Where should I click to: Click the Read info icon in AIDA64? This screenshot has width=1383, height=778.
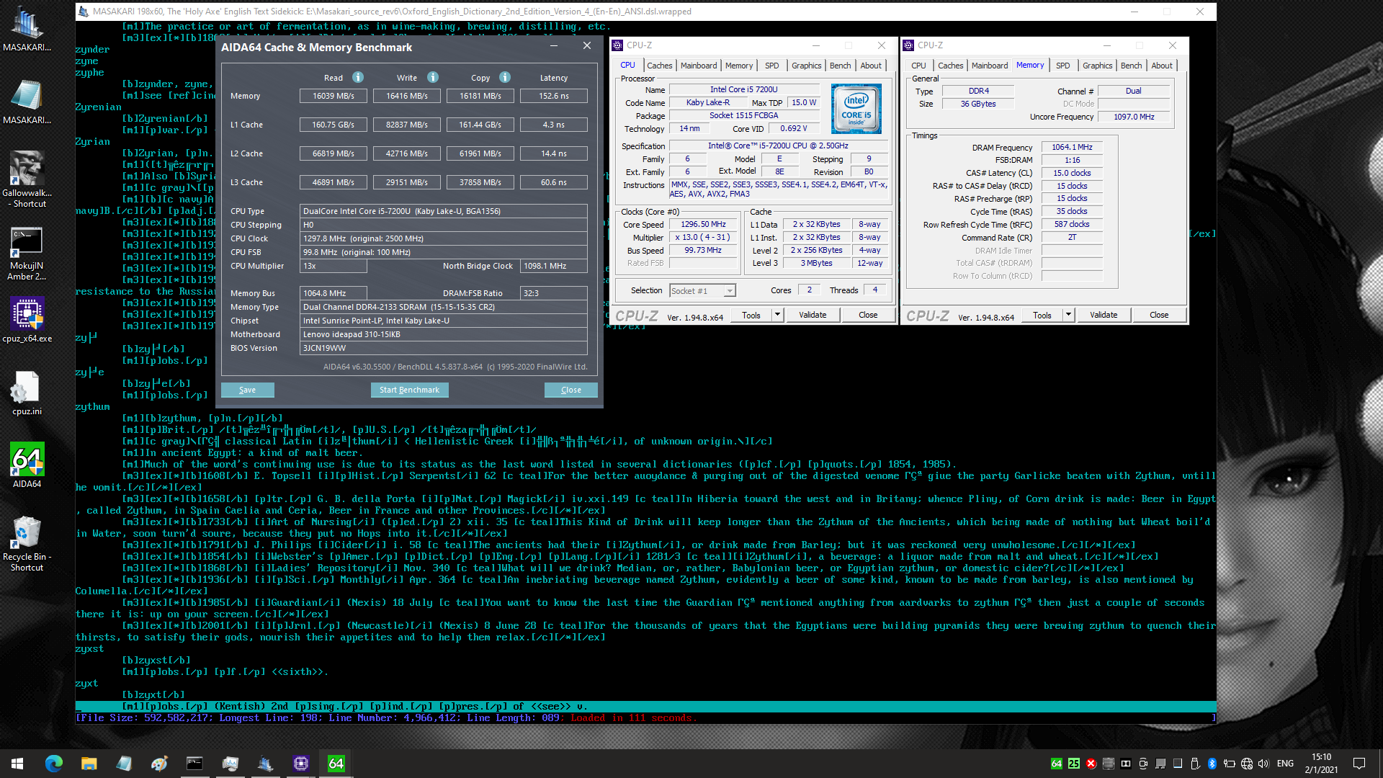pyautogui.click(x=358, y=77)
